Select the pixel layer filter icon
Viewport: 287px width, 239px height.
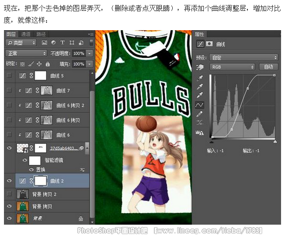pyautogui.click(x=45, y=43)
